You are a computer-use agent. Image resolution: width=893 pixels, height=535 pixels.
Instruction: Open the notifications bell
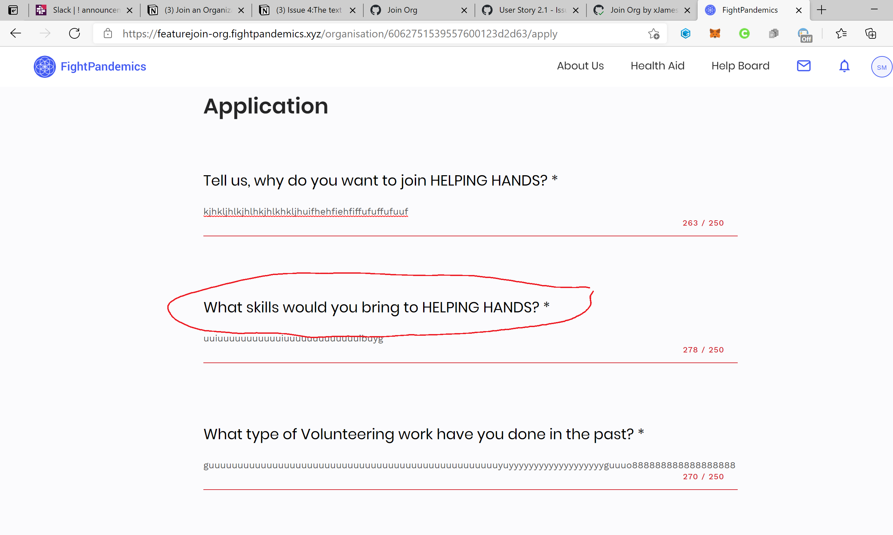pos(844,66)
